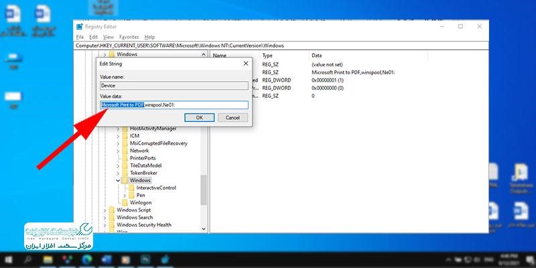
Task: Select the Pen subkey
Action: (x=141, y=195)
